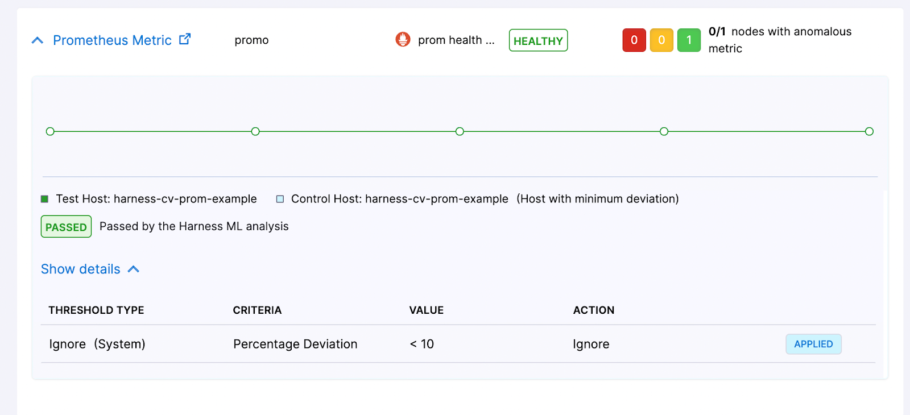Click the ACTION column header
This screenshot has width=910, height=415.
coord(594,310)
